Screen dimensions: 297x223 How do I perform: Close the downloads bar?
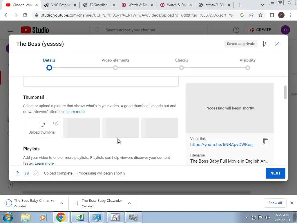(292, 203)
